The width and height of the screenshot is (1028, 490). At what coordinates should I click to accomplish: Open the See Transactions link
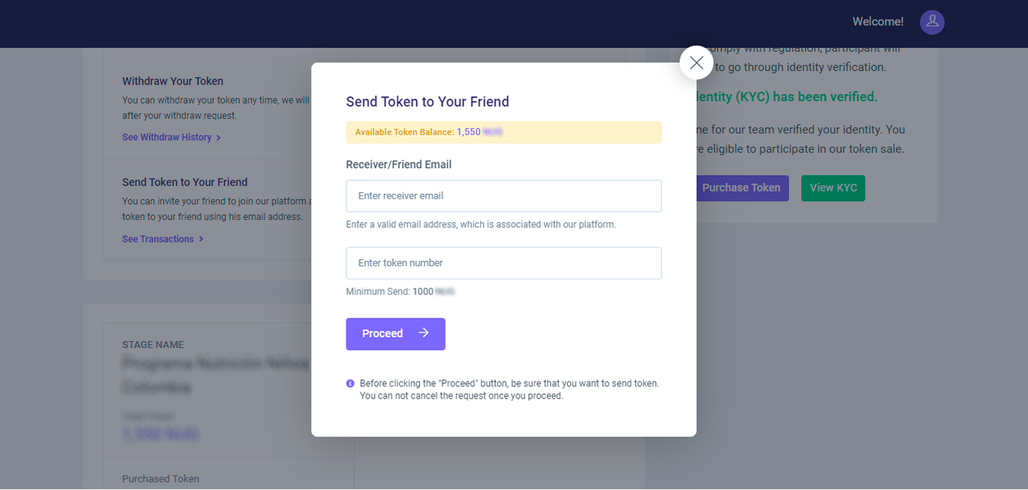click(x=158, y=239)
